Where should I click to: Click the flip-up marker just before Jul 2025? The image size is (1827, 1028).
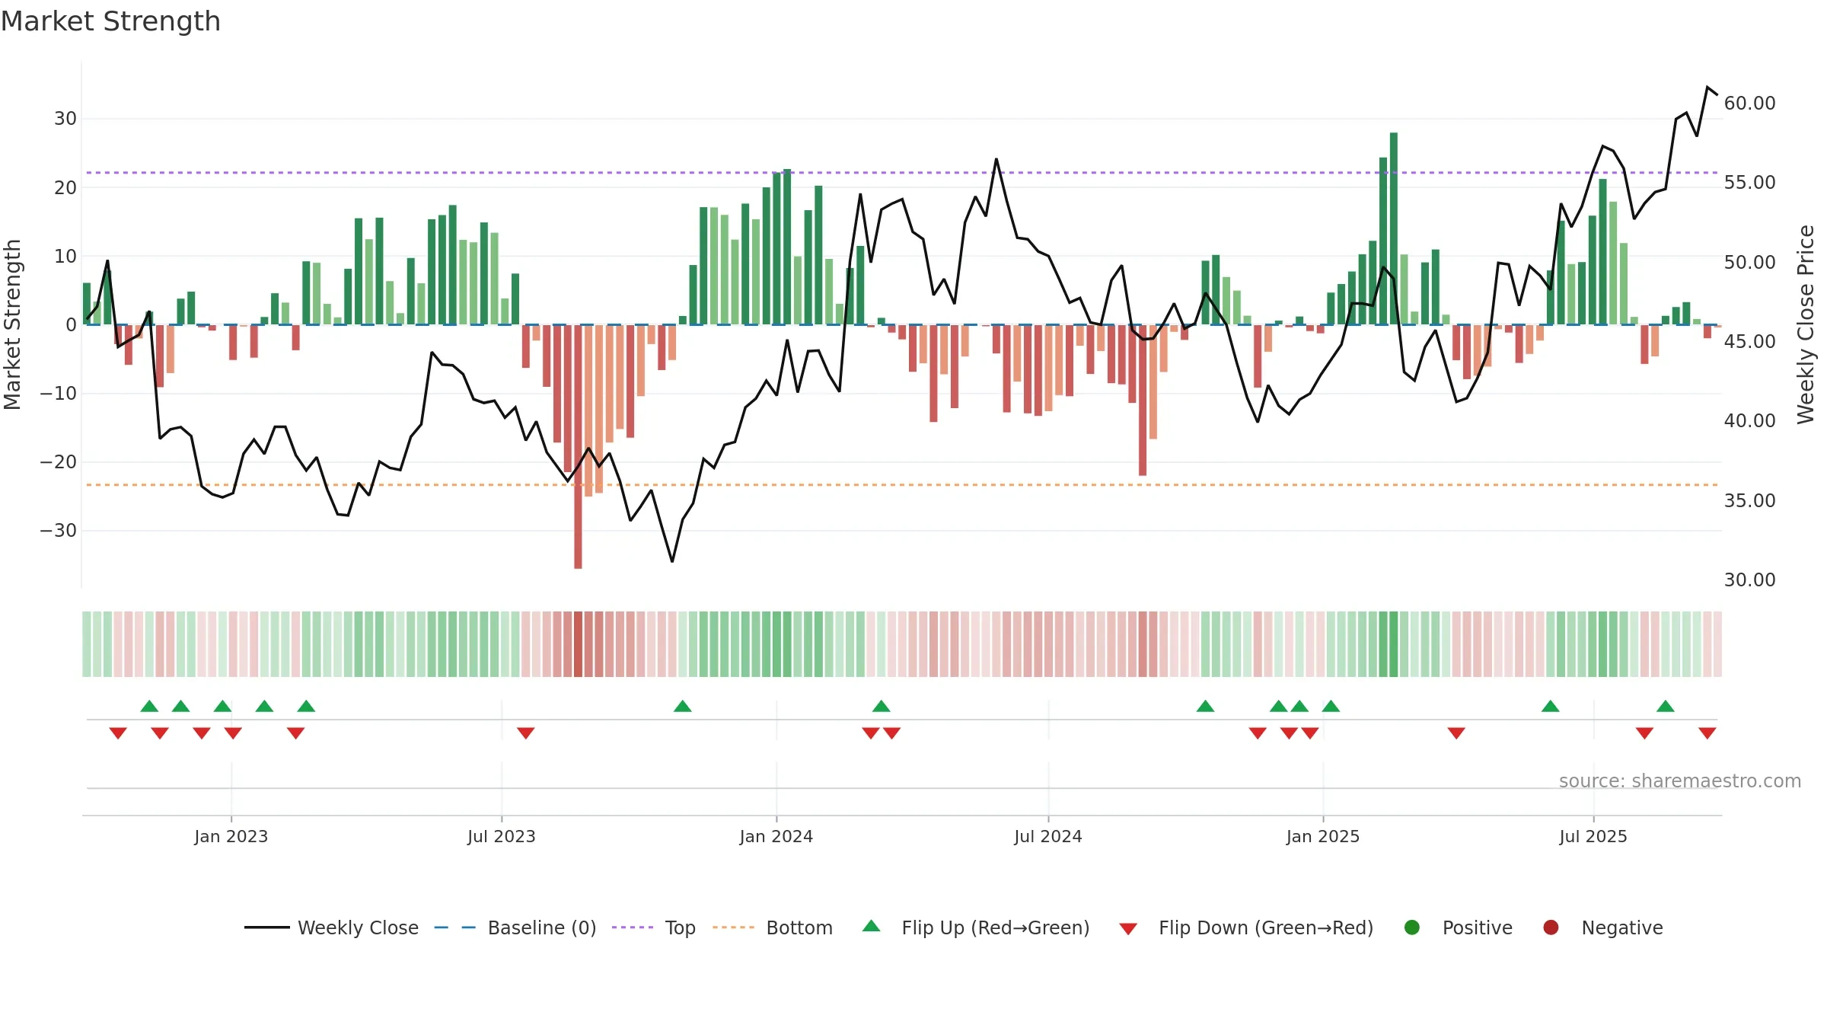1551,706
